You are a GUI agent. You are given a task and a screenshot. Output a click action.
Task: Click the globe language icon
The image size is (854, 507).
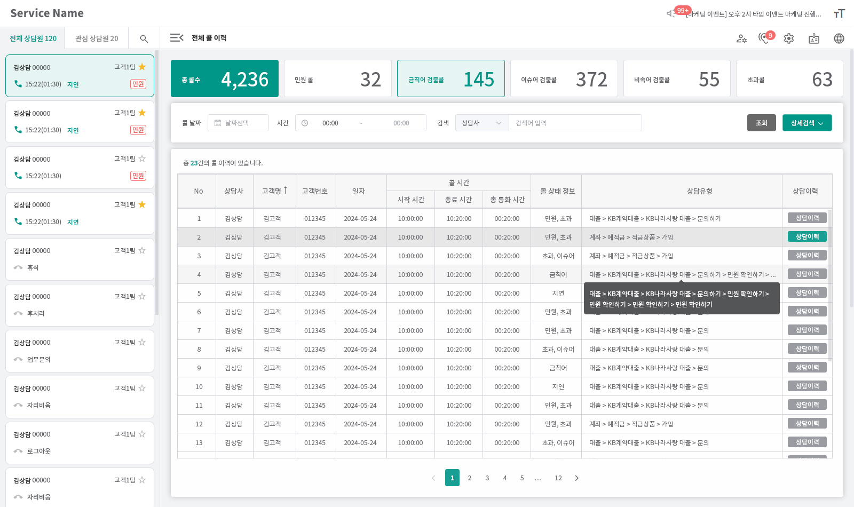click(839, 38)
